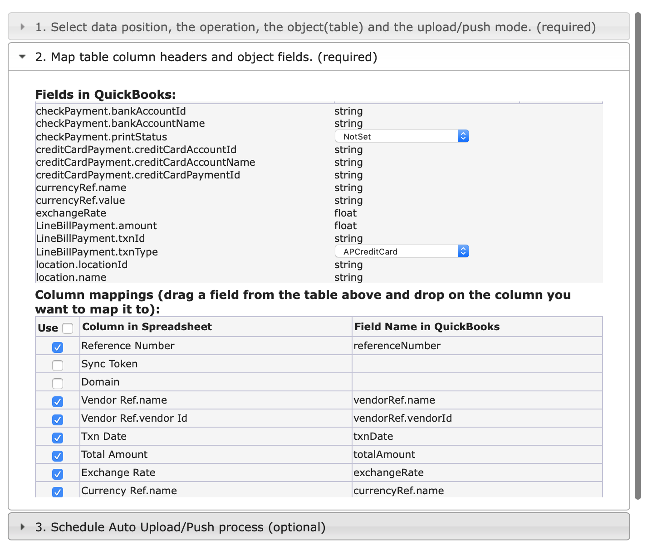
Task: Uncheck the Total Amount row checkbox
Action: coord(58,456)
